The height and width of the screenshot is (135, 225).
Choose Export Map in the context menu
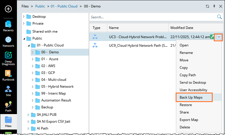pyautogui.click(x=189, y=120)
